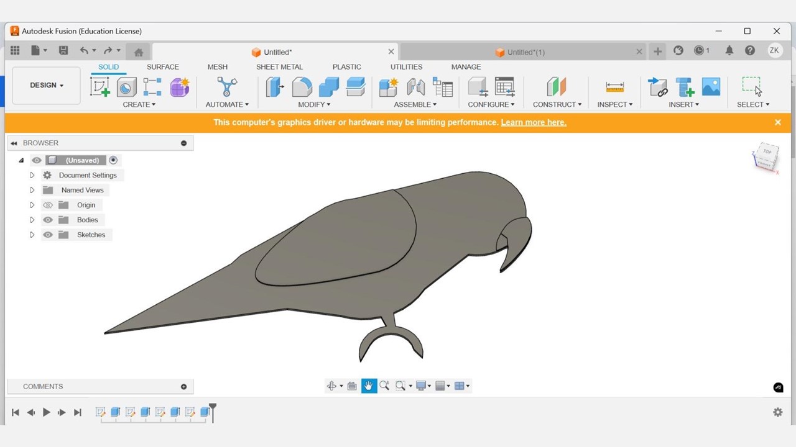This screenshot has height=447, width=796.
Task: Select the Fillet tool in Modify
Action: (302, 87)
